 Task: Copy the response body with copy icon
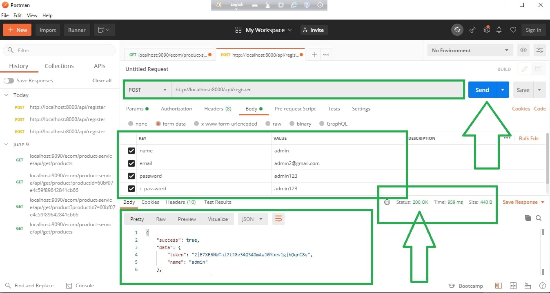[528, 218]
